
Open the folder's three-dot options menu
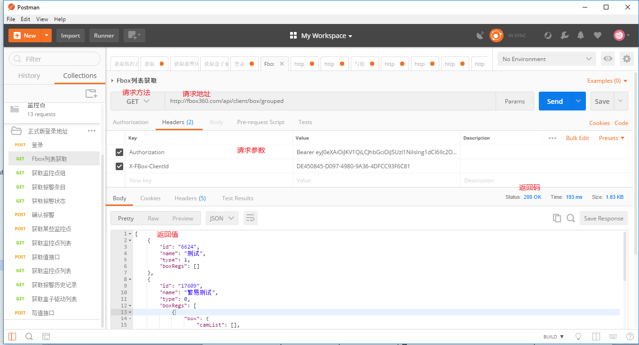pyautogui.click(x=92, y=131)
